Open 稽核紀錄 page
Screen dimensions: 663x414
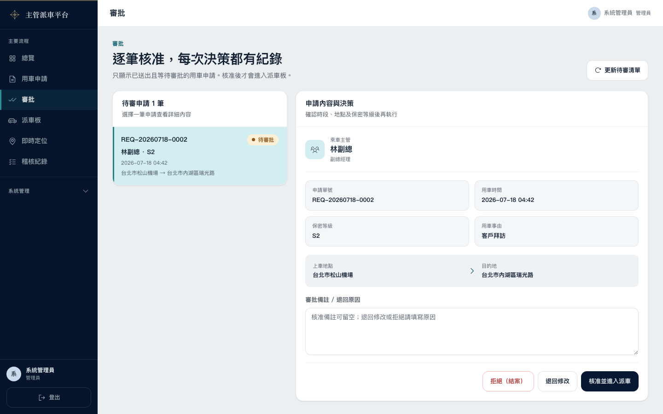pos(49,162)
